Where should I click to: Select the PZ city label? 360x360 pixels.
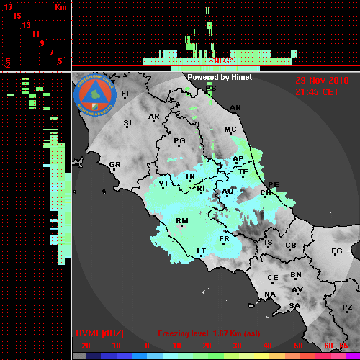[347, 307]
